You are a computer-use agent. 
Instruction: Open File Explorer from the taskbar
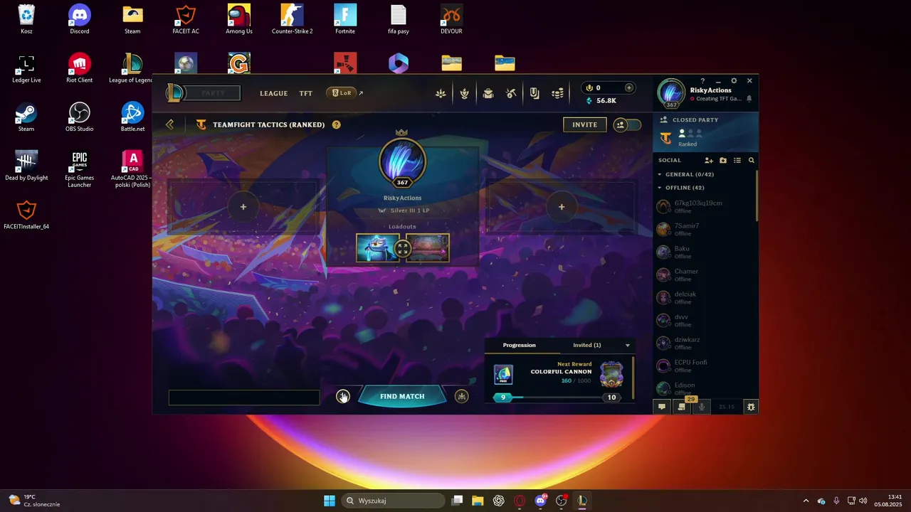pyautogui.click(x=478, y=501)
